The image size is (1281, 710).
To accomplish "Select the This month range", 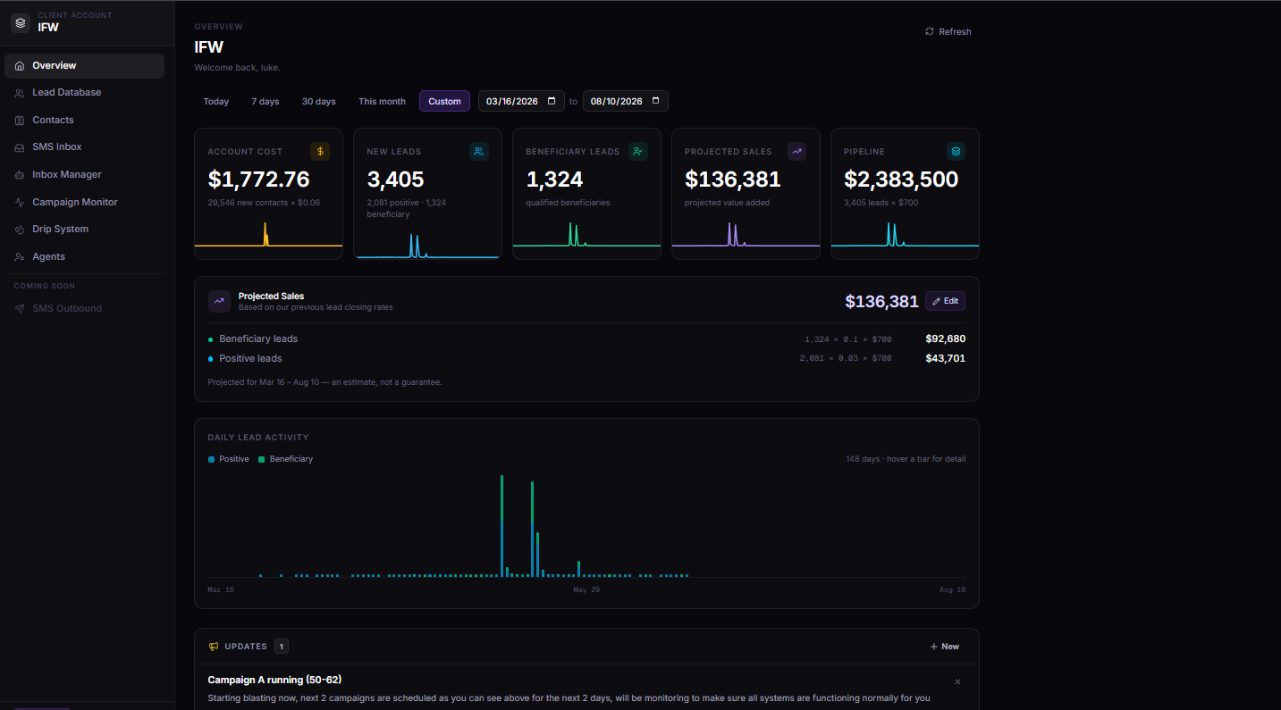I will click(x=382, y=102).
